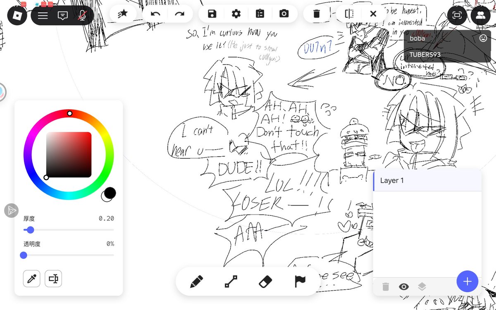Take a snapshot with camera icon
The width and height of the screenshot is (496, 310).
(x=284, y=14)
